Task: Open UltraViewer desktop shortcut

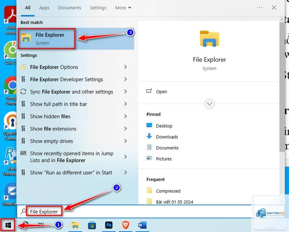Action: tap(10, 194)
